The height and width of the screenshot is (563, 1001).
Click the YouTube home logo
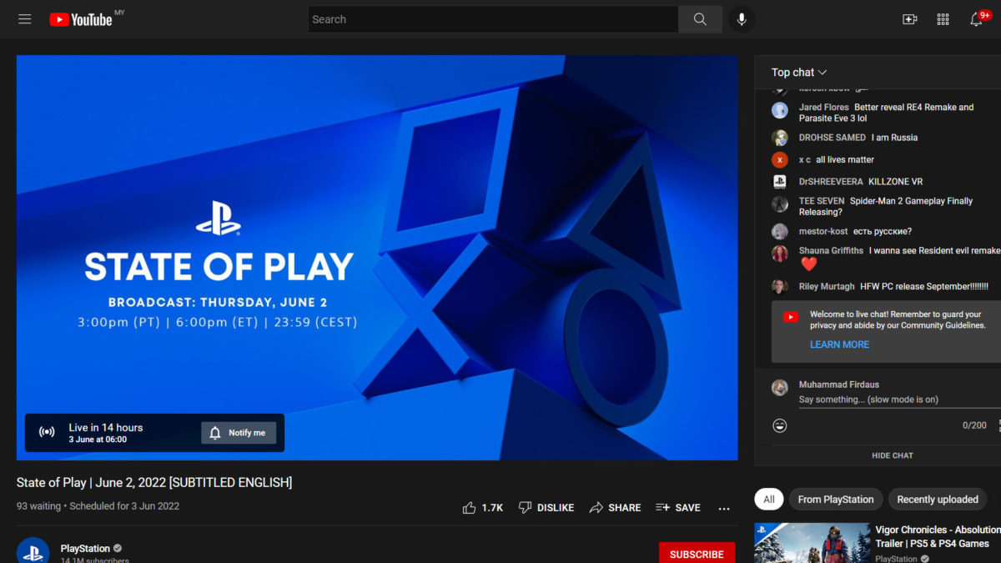(x=81, y=19)
